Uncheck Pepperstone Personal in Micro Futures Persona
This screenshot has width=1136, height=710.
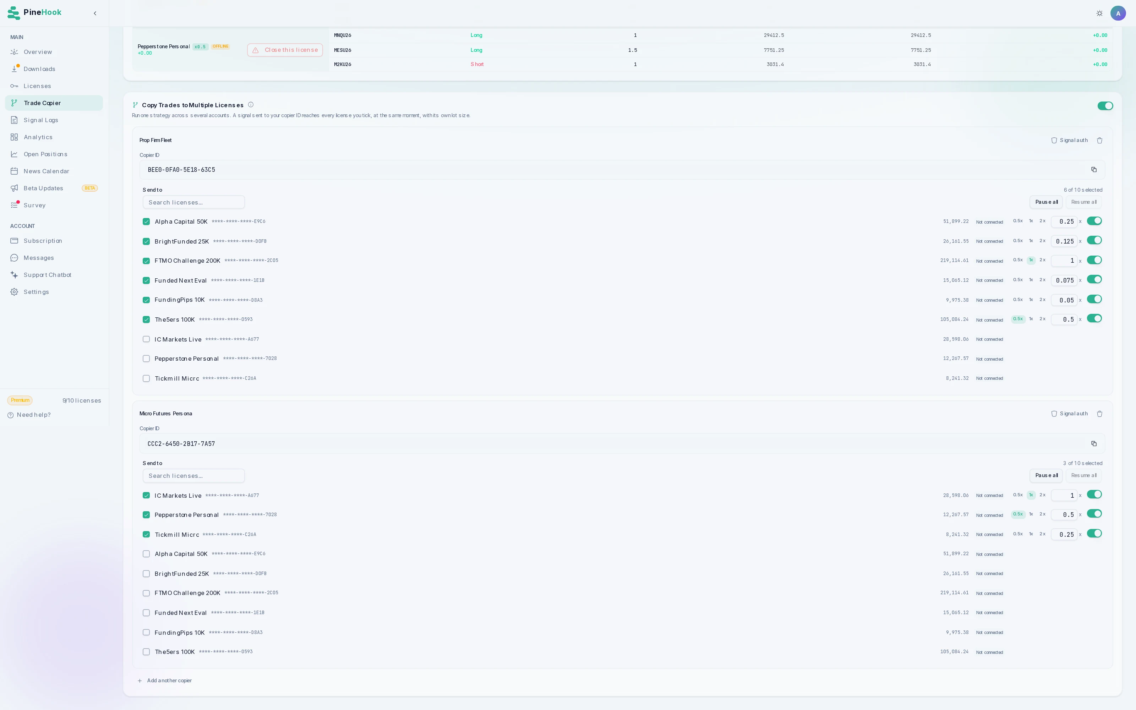146,515
